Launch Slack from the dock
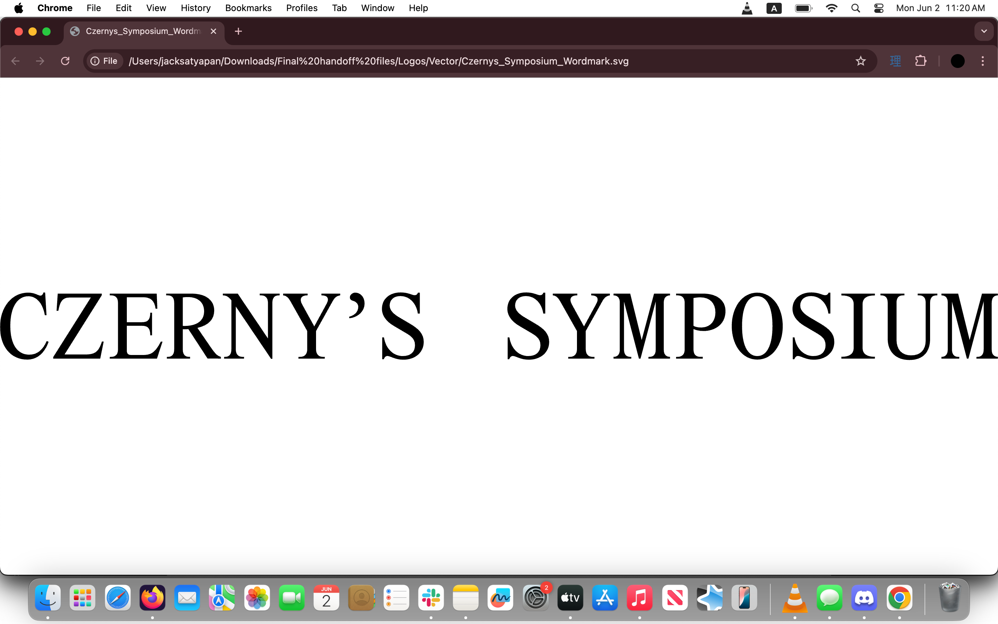This screenshot has width=998, height=624. click(x=431, y=598)
